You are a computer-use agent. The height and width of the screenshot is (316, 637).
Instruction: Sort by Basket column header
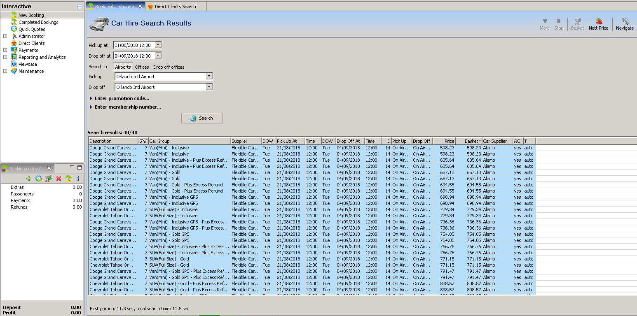[469, 141]
